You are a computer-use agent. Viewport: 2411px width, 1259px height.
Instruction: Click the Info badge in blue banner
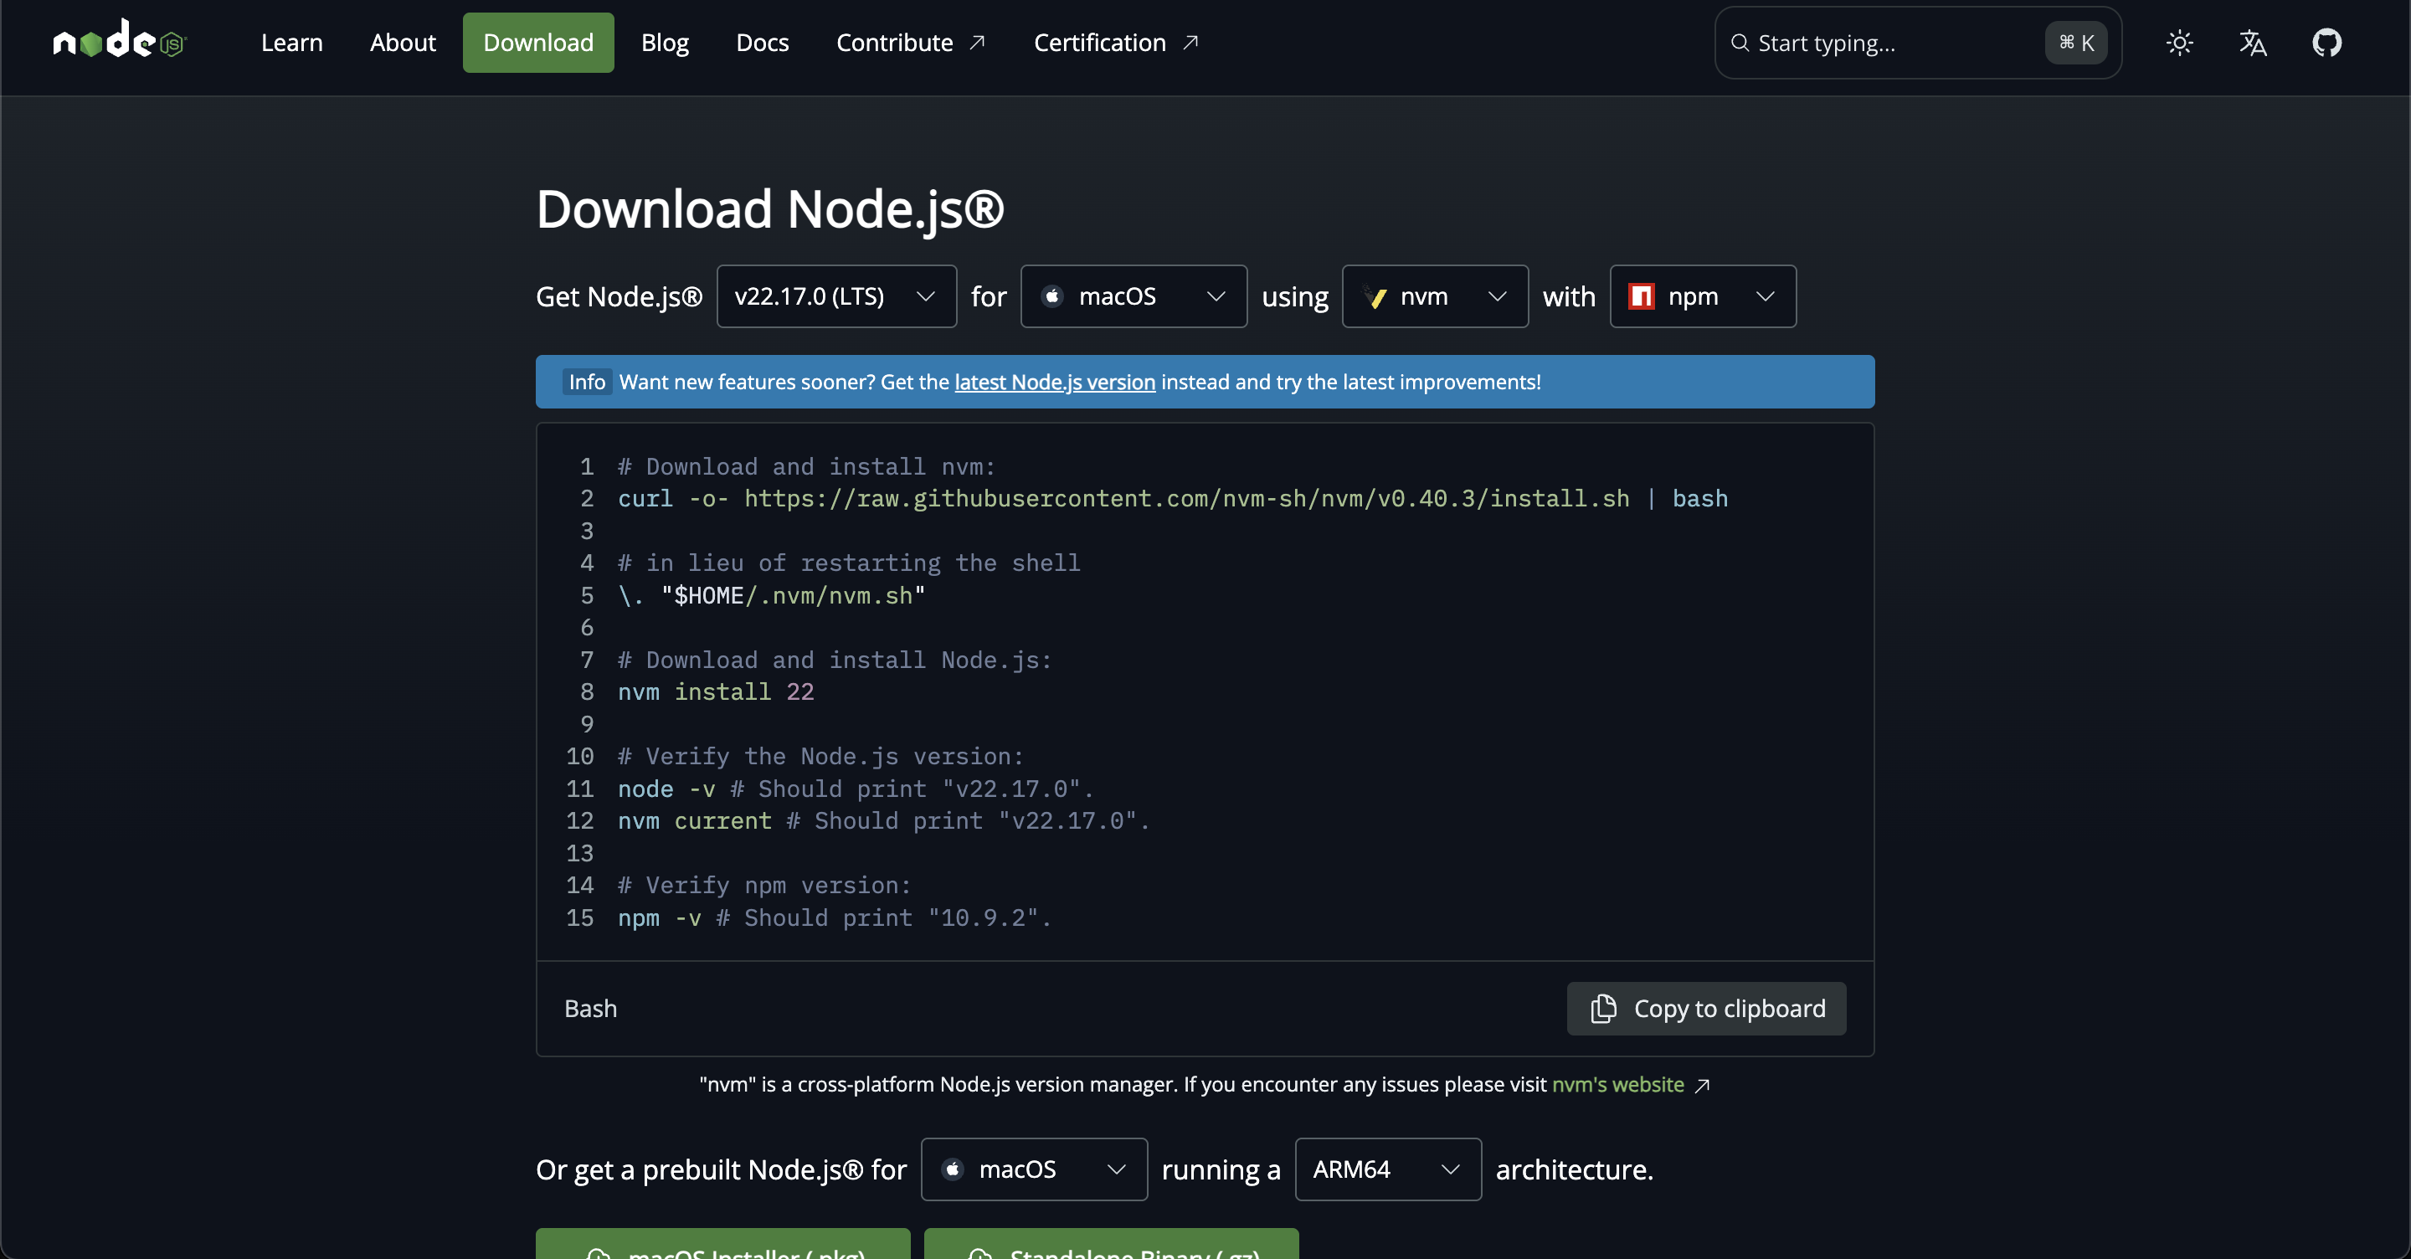coord(587,382)
